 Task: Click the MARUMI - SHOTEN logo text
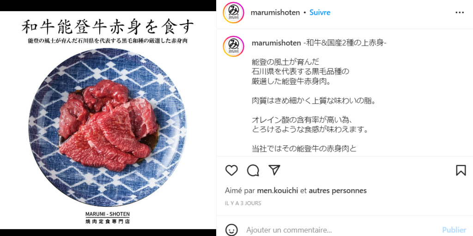pos(108,214)
